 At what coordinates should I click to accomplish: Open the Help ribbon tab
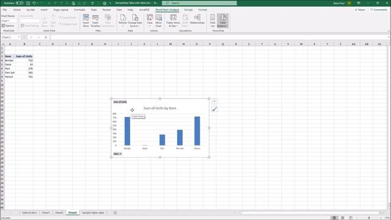130,10
